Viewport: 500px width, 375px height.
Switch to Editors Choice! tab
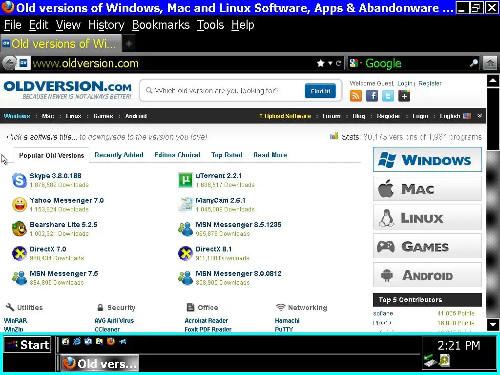(177, 155)
